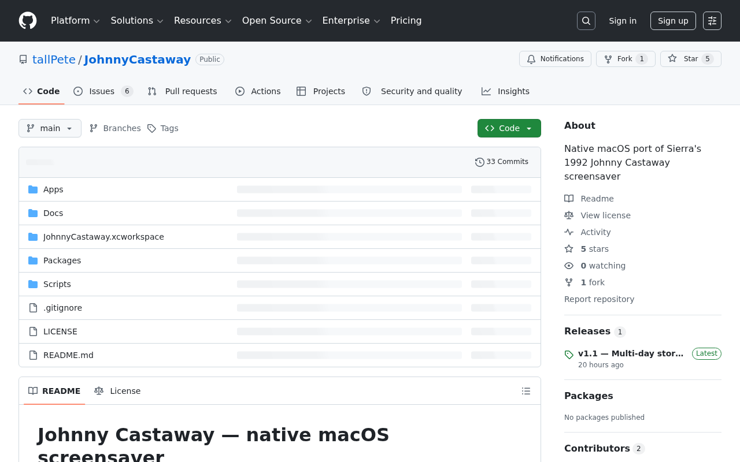Open the LICENSE file name
The height and width of the screenshot is (462, 740).
click(x=60, y=331)
